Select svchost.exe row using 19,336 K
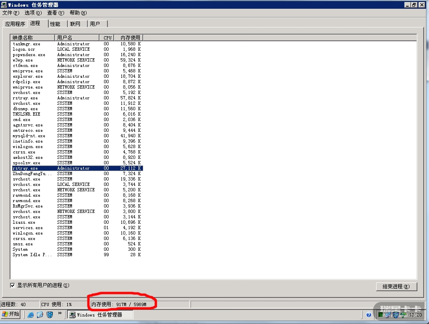This screenshot has height=324, width=429. click(x=77, y=179)
